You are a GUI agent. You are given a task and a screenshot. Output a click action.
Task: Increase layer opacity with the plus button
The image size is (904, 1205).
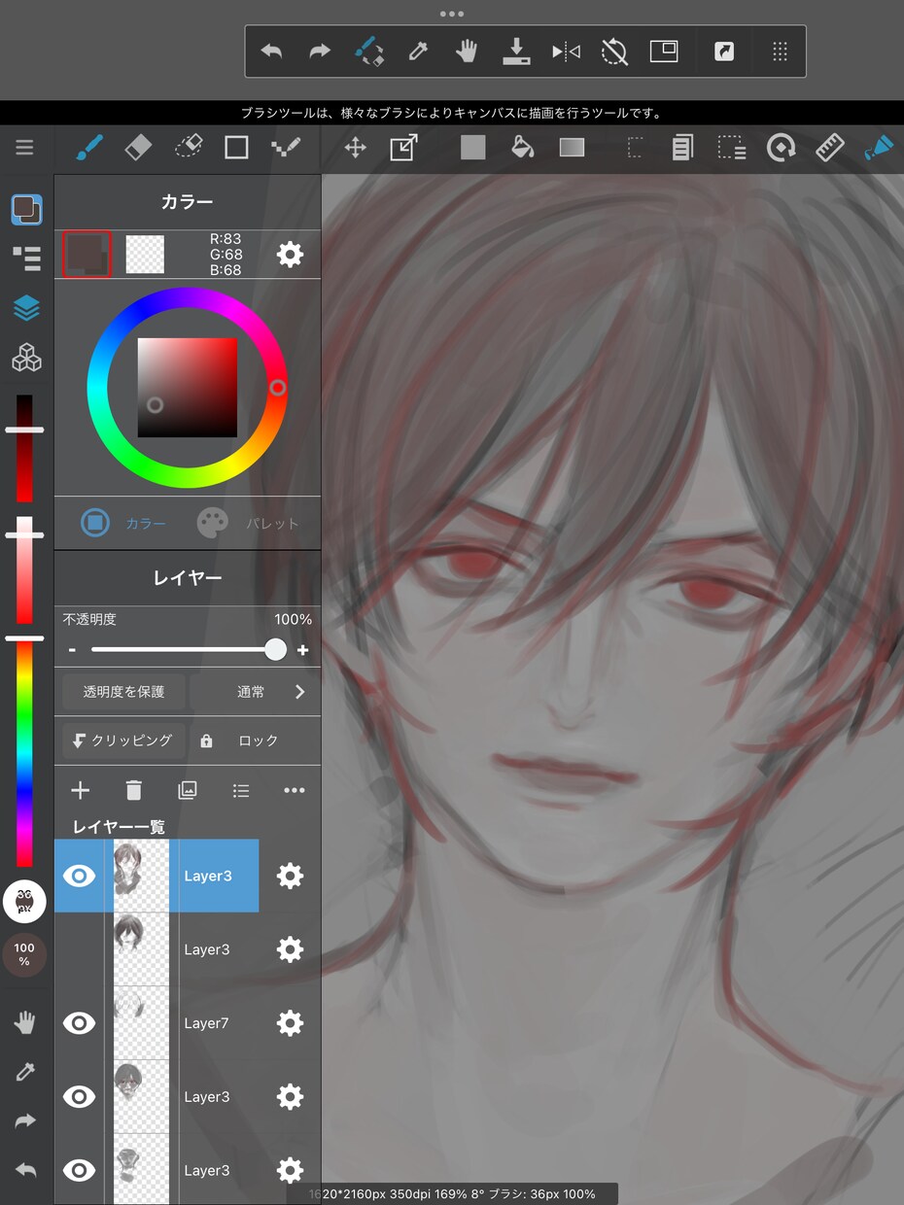pos(303,650)
